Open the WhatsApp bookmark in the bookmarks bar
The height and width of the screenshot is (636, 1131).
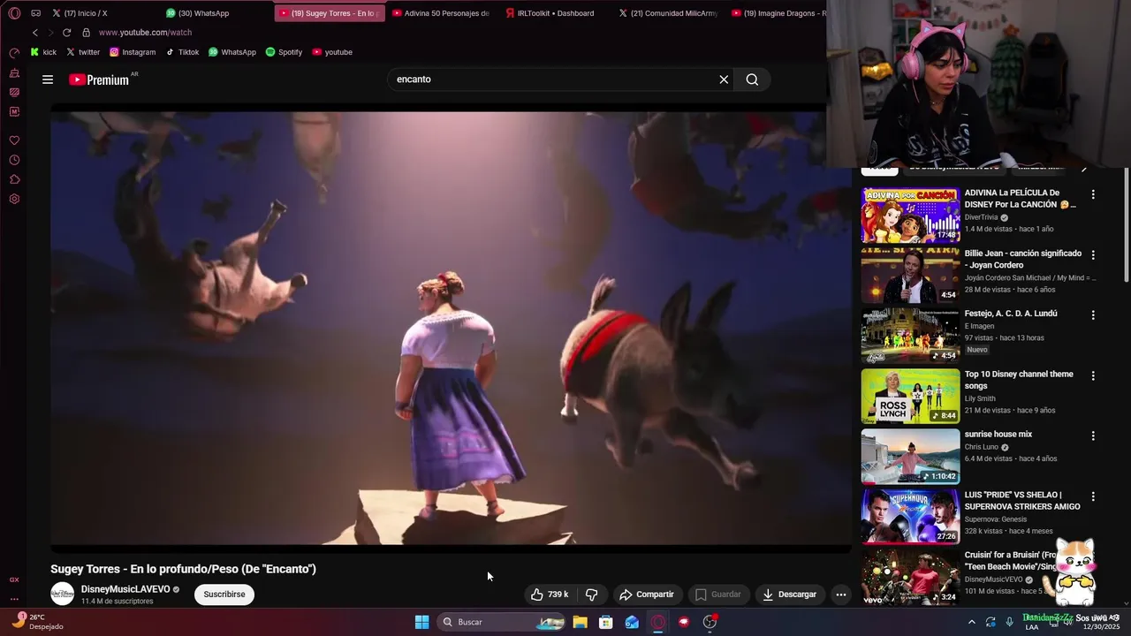tap(232, 52)
